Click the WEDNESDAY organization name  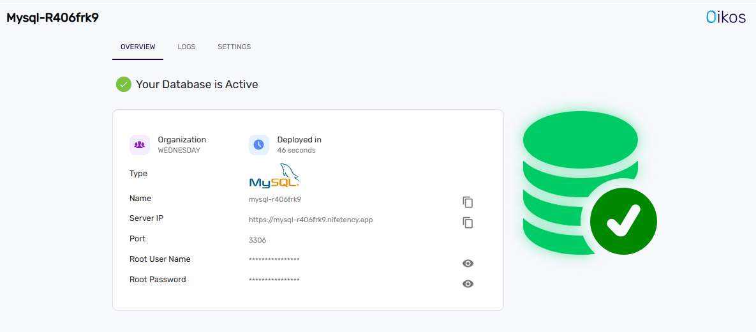pyautogui.click(x=179, y=150)
